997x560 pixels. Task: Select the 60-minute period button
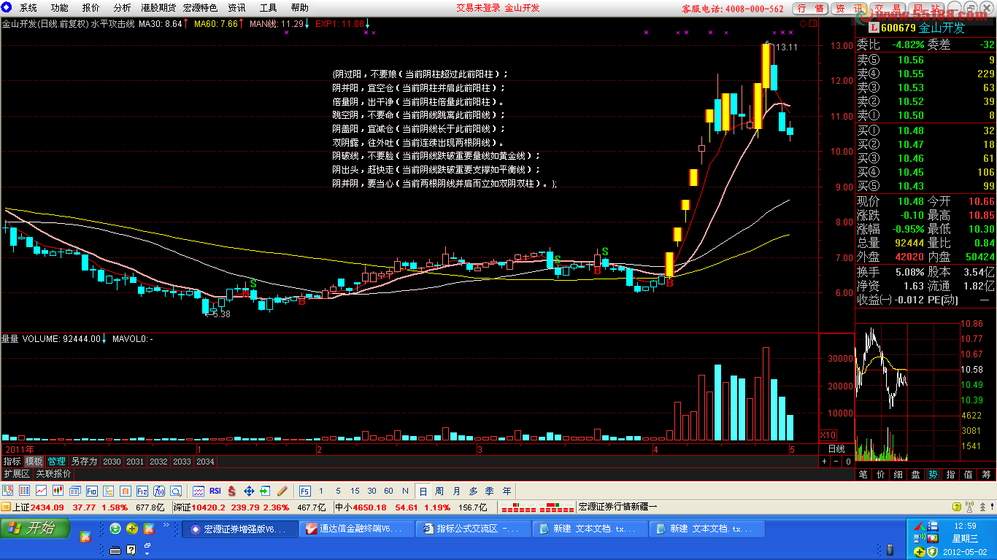click(388, 491)
